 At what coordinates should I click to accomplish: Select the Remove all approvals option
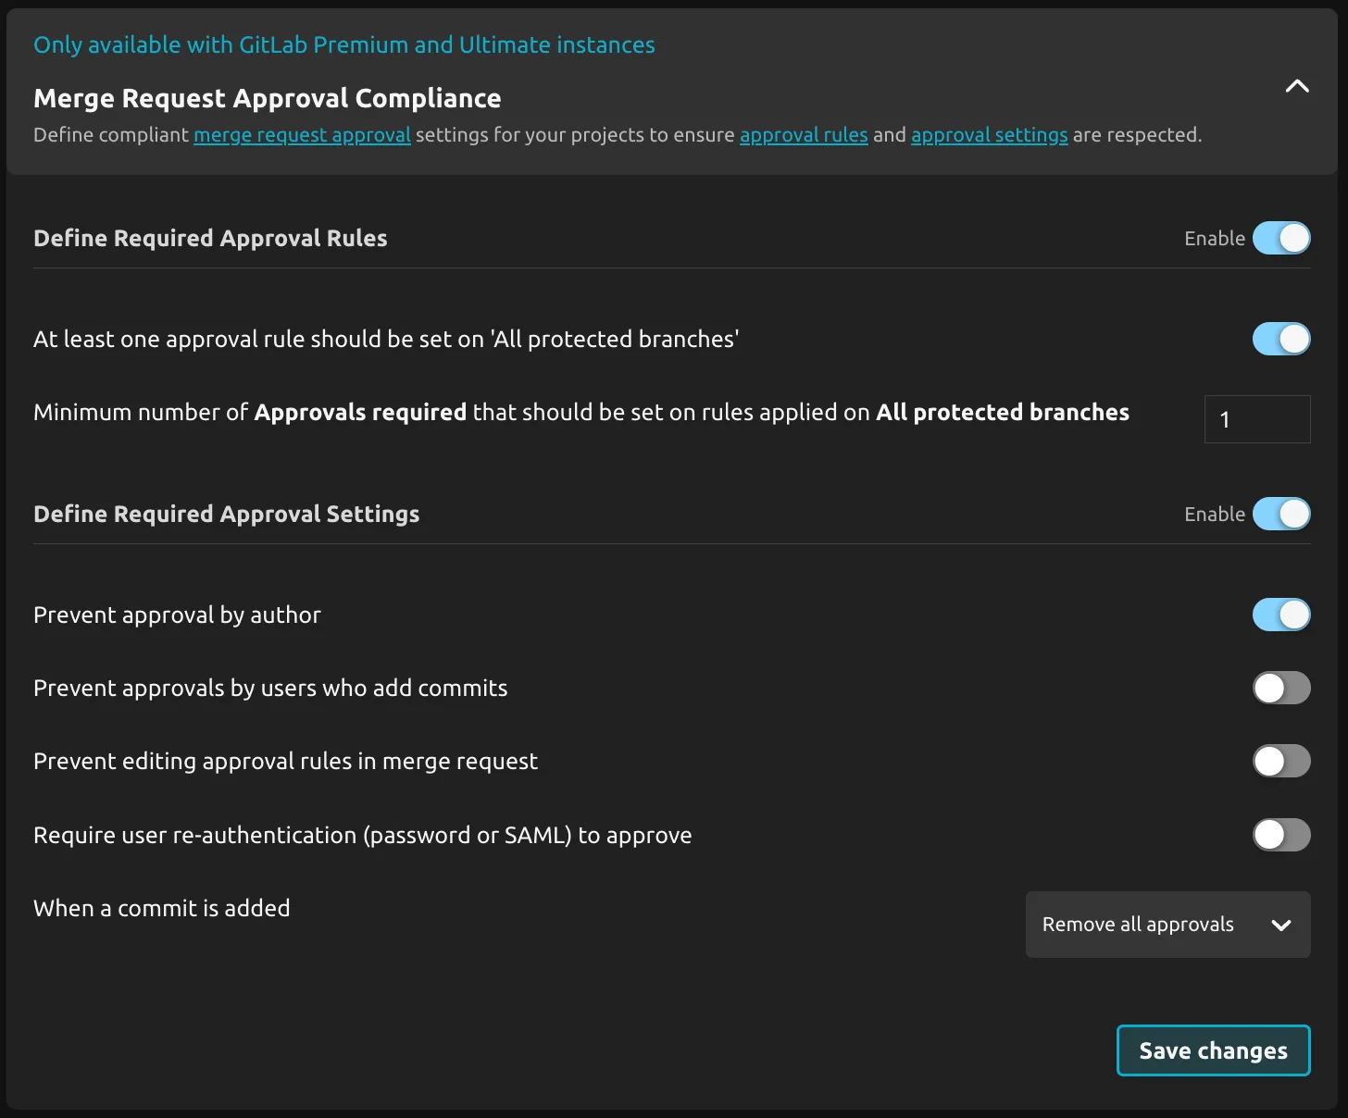1137,925
